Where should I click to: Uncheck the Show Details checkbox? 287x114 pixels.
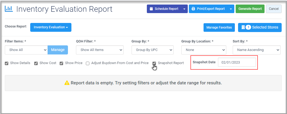point(7,63)
